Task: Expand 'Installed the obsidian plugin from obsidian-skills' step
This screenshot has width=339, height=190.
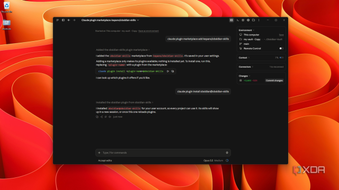Action: pos(124,102)
